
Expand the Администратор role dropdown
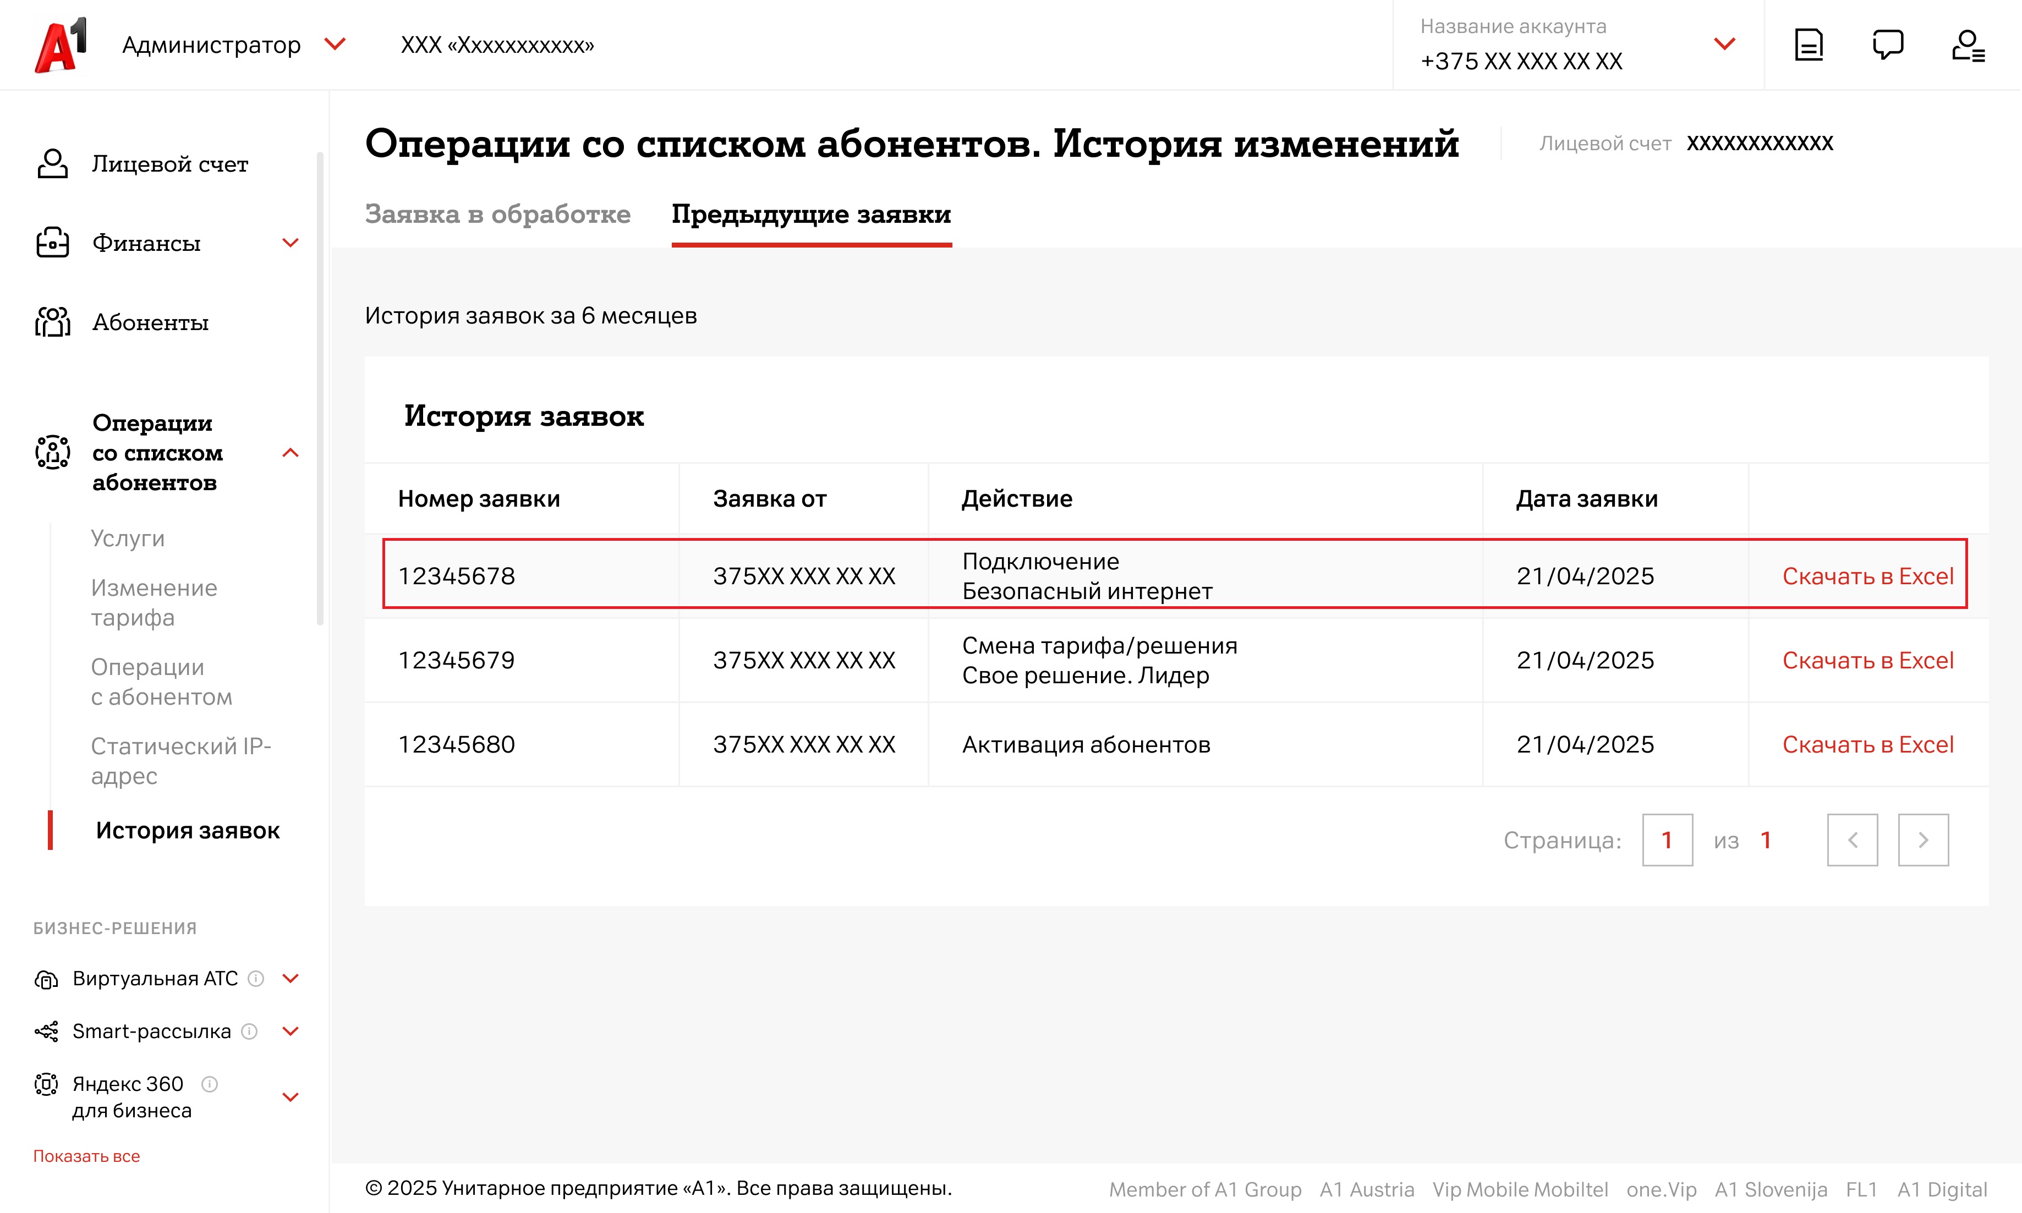pyautogui.click(x=335, y=44)
